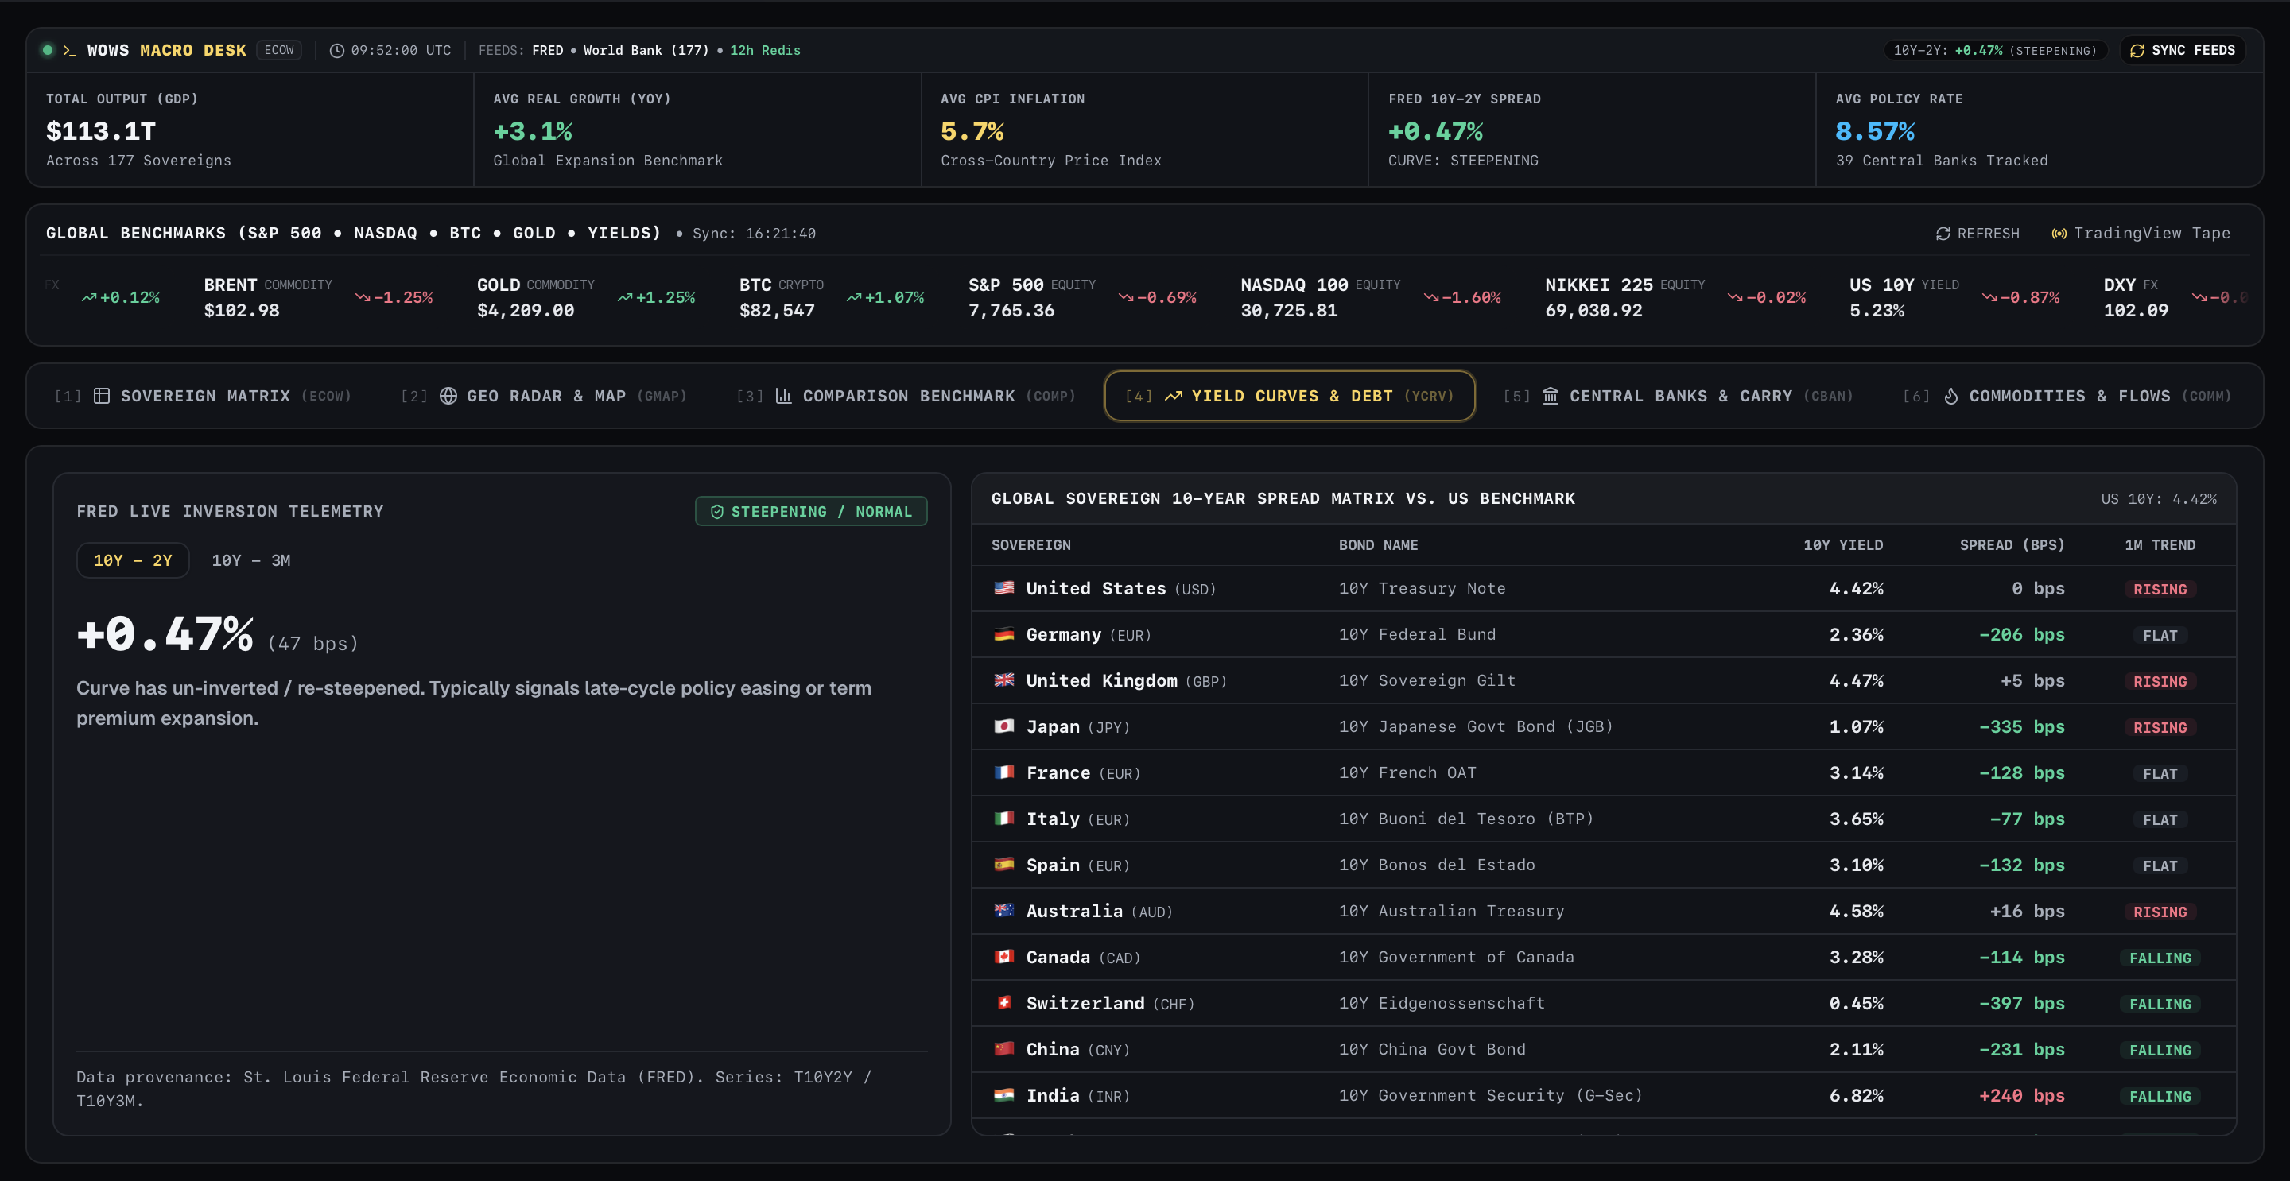This screenshot has width=2290, height=1181.
Task: Click the REFRESH benchmarks button
Action: coord(1978,233)
